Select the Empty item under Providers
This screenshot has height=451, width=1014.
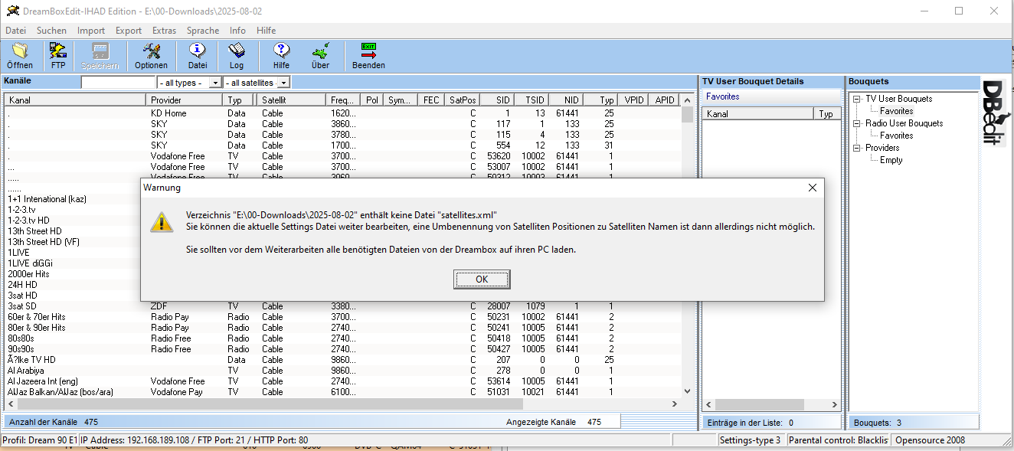891,160
